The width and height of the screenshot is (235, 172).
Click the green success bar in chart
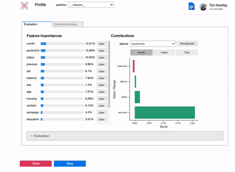coord(164,113)
